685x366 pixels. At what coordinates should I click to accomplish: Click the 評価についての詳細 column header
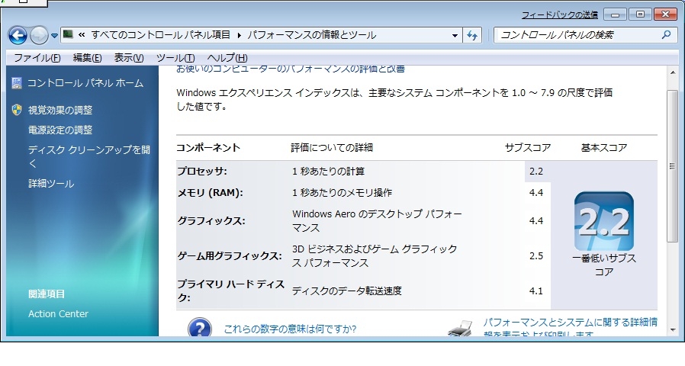coord(332,148)
